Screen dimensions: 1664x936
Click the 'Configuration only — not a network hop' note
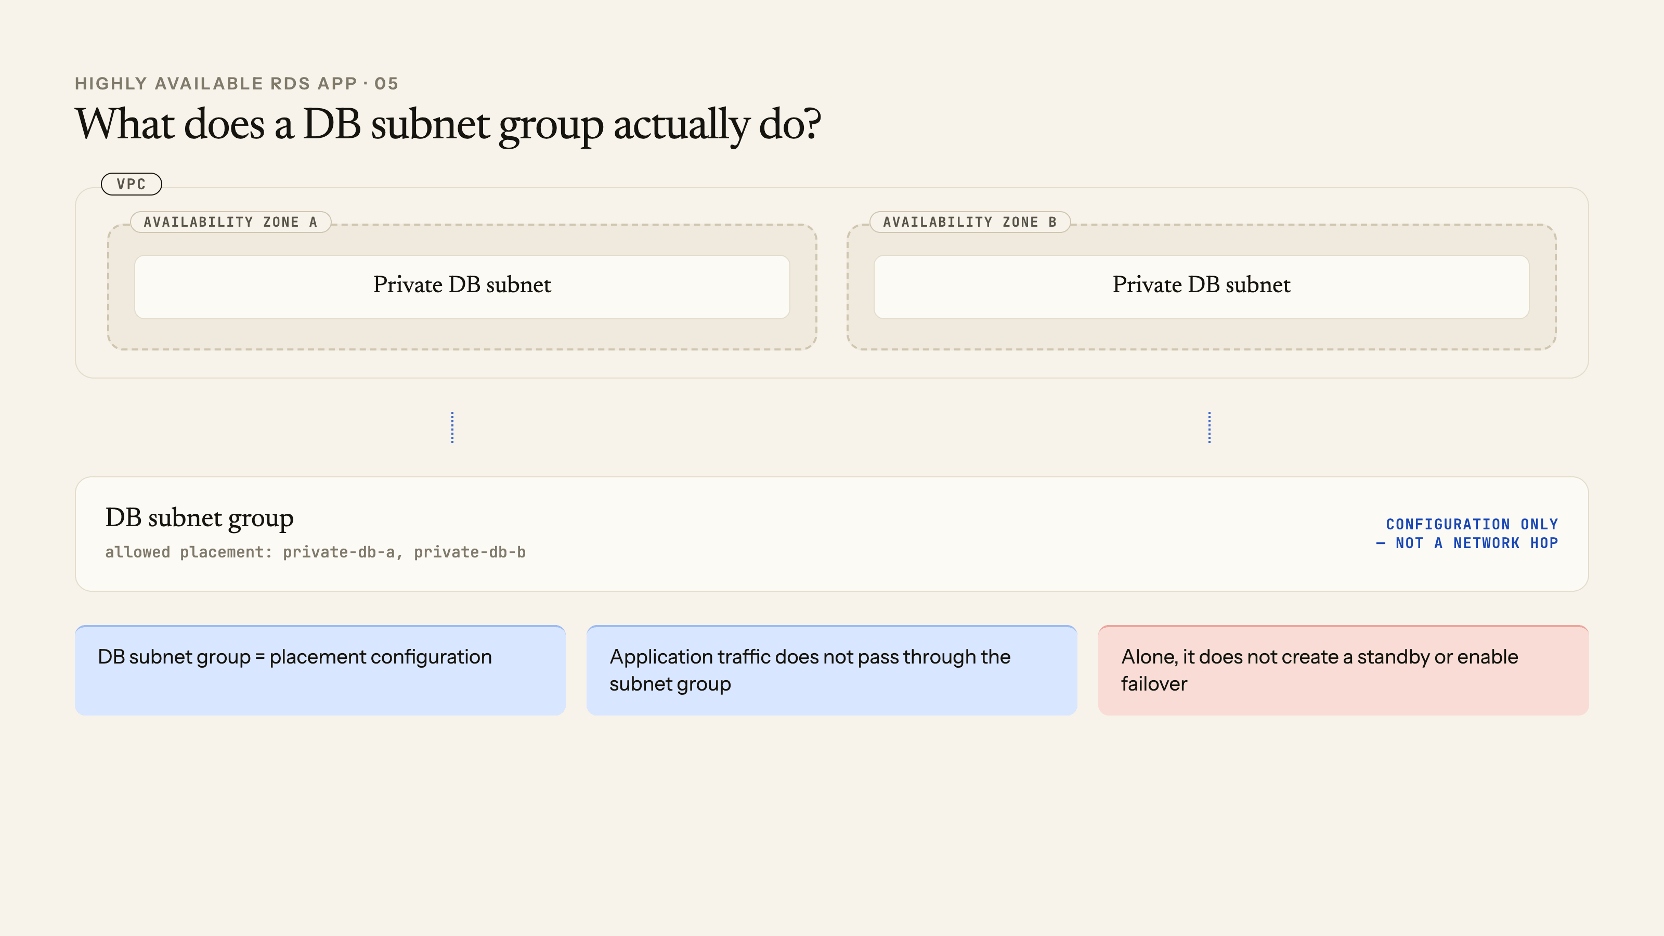(x=1467, y=534)
